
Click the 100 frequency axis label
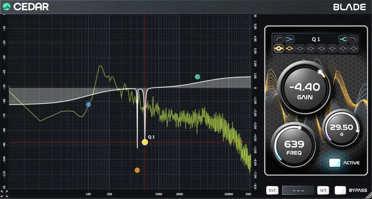click(x=88, y=194)
